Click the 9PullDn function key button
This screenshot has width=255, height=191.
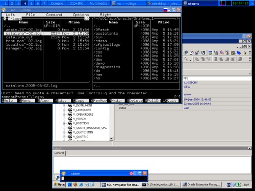(x=153, y=101)
